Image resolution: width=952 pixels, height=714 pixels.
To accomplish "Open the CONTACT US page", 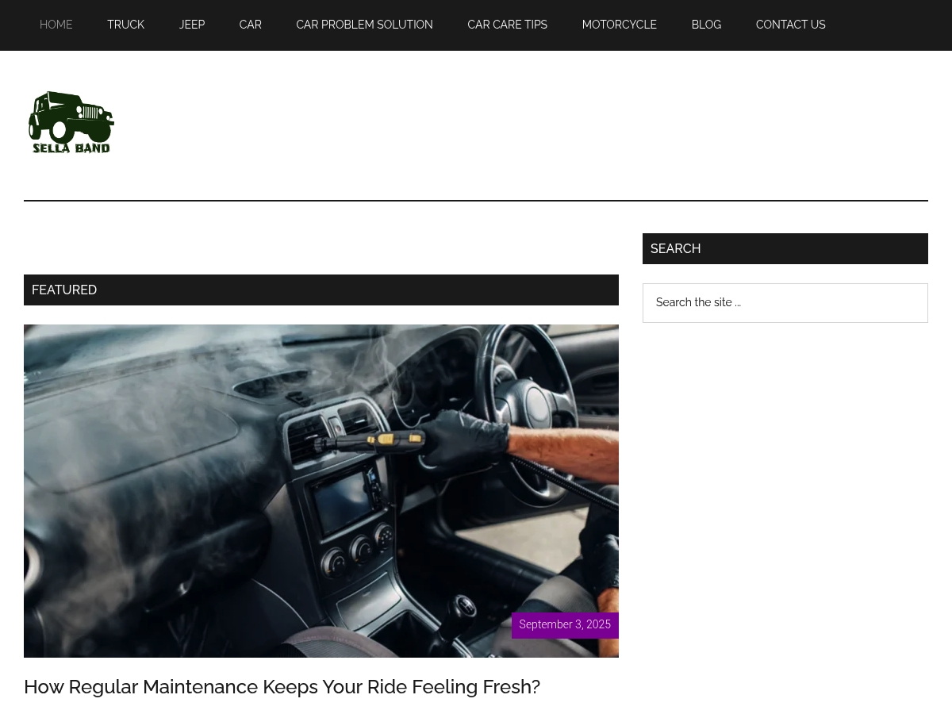I will 791,25.
